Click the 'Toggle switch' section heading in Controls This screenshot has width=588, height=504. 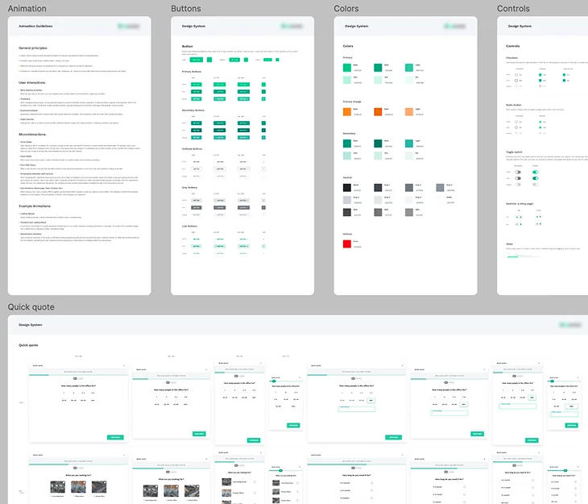pos(514,152)
